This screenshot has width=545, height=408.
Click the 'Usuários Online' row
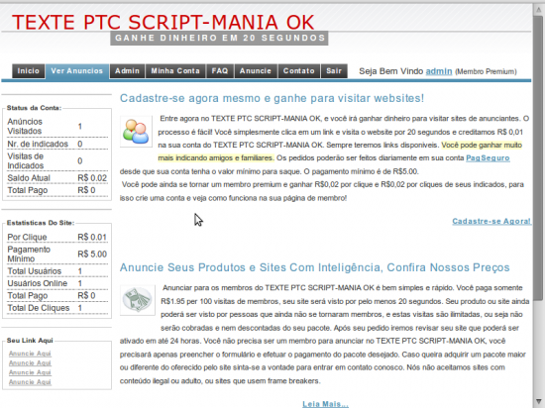pyautogui.click(x=57, y=283)
